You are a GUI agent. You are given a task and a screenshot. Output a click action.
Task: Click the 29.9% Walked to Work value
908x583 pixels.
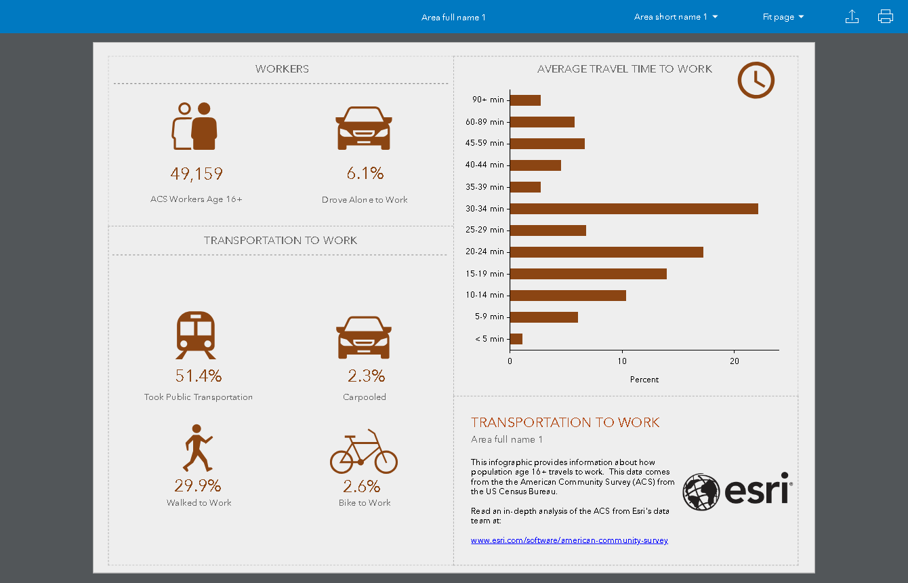pyautogui.click(x=198, y=486)
